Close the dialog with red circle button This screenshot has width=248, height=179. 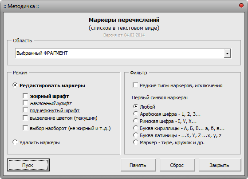pos(241,5)
